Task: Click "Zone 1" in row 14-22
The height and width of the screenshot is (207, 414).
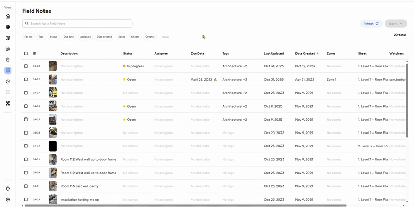Action: pyautogui.click(x=331, y=80)
